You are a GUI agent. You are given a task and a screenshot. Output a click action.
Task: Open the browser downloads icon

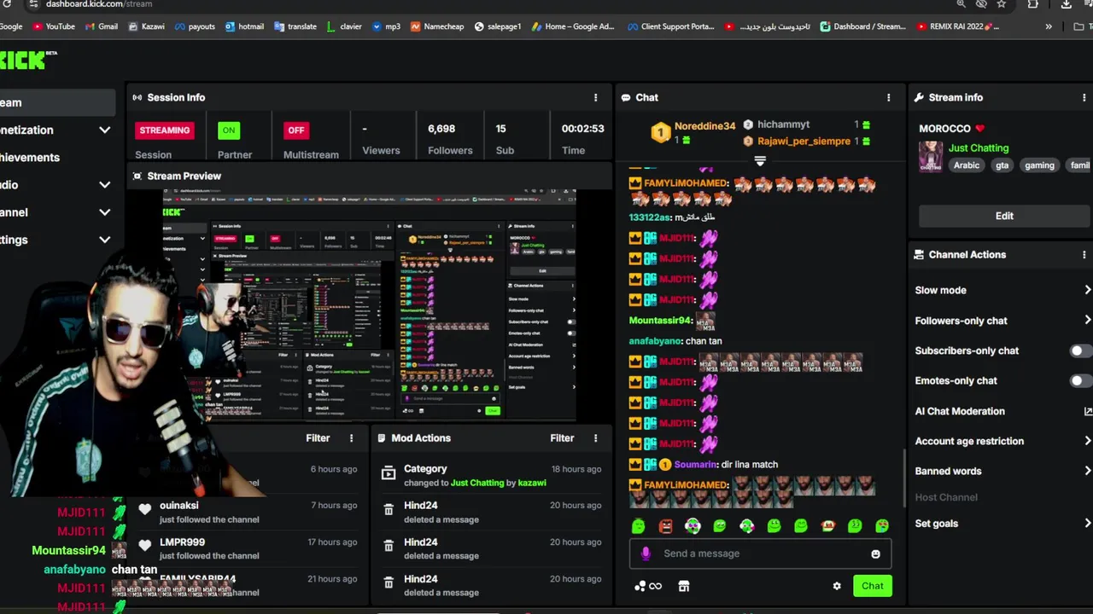coord(1066,4)
